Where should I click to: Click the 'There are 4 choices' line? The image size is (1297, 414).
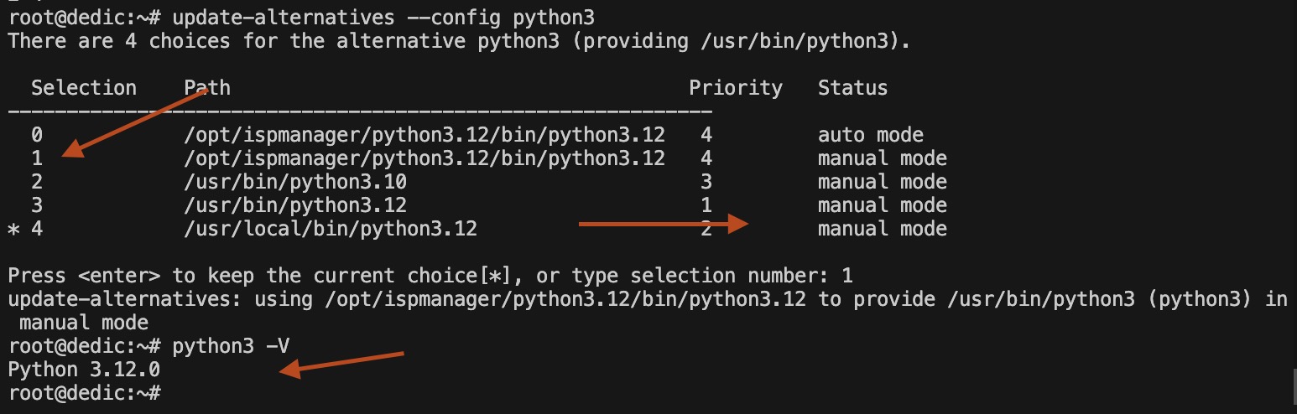(459, 41)
